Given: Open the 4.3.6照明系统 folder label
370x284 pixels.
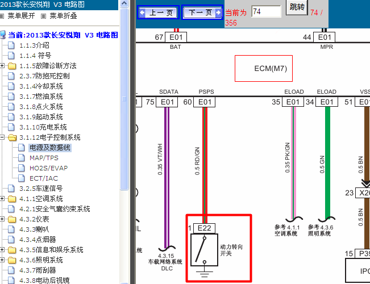Looking at the screenshot, I should point(41,260).
